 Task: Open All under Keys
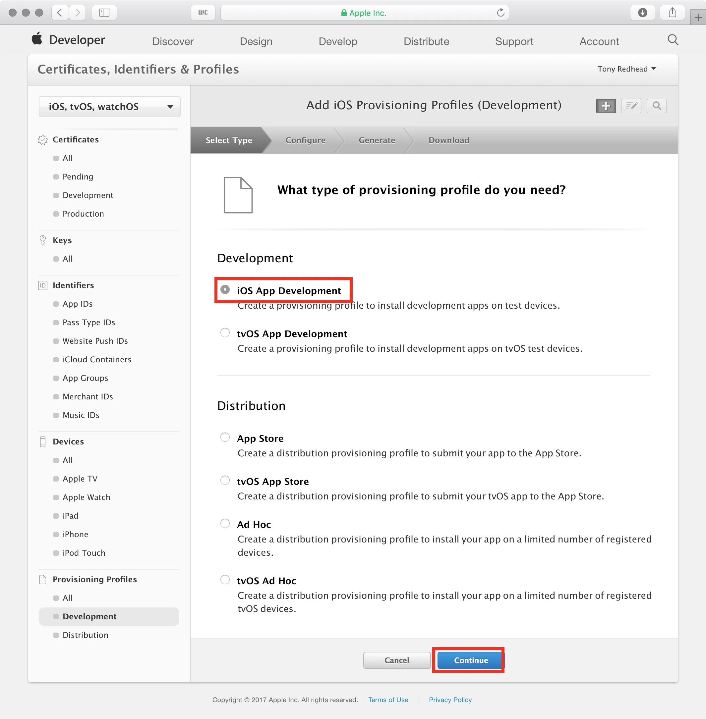pyautogui.click(x=68, y=259)
